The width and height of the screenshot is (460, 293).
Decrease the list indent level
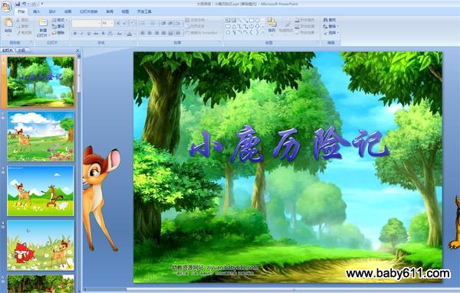164,23
